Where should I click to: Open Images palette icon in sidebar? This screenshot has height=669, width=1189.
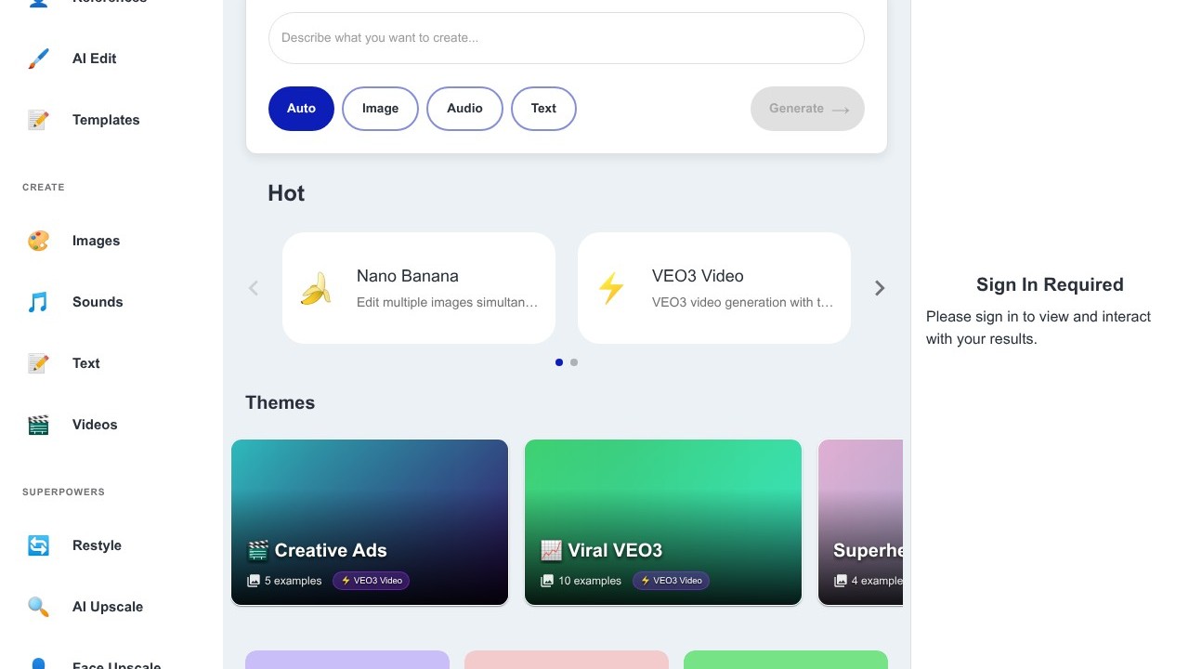tap(38, 241)
